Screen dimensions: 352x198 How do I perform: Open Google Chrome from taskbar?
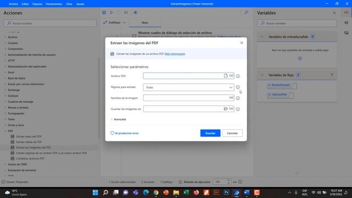click(156, 193)
